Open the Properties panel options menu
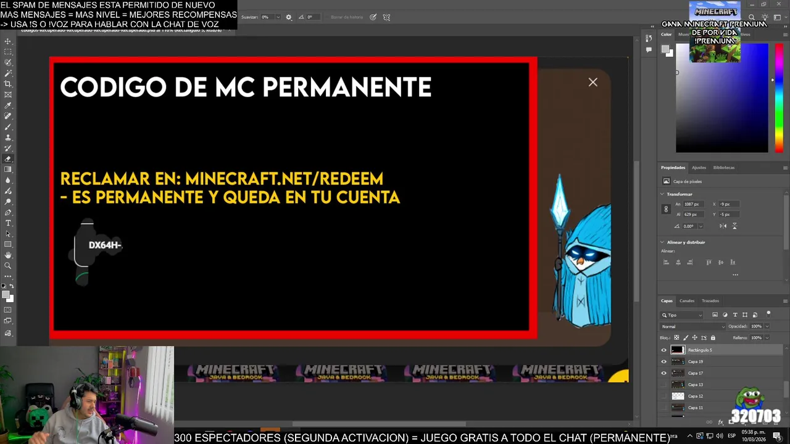790x444 pixels. pyautogui.click(x=785, y=168)
